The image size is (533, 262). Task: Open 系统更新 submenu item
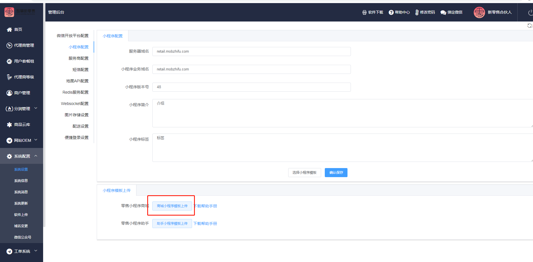(x=21, y=203)
